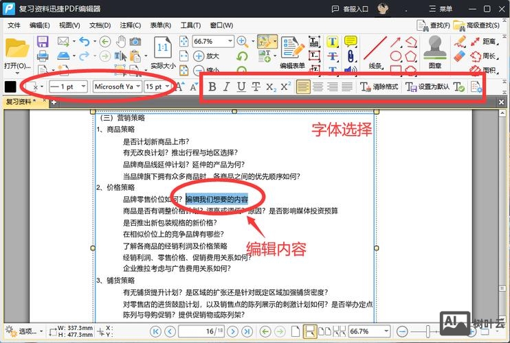Select left text alignment

pyautogui.click(x=303, y=86)
